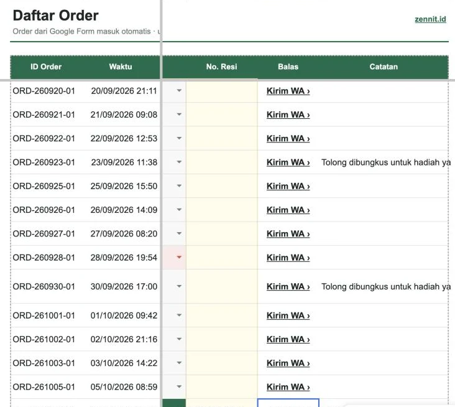This screenshot has width=455, height=407.
Task: Click Kirim WA for order ORD-261003-01
Action: coord(288,363)
